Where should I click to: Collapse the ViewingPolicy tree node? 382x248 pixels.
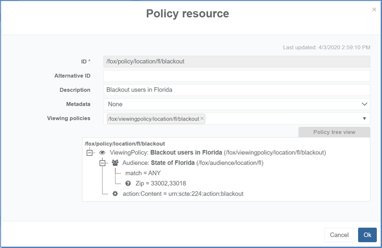90,153
